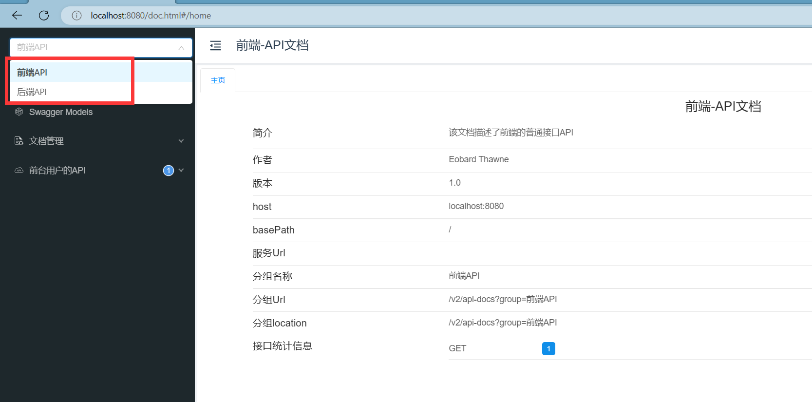Collapse sidebar with the menu fold icon
The height and width of the screenshot is (402, 812).
[x=215, y=45]
